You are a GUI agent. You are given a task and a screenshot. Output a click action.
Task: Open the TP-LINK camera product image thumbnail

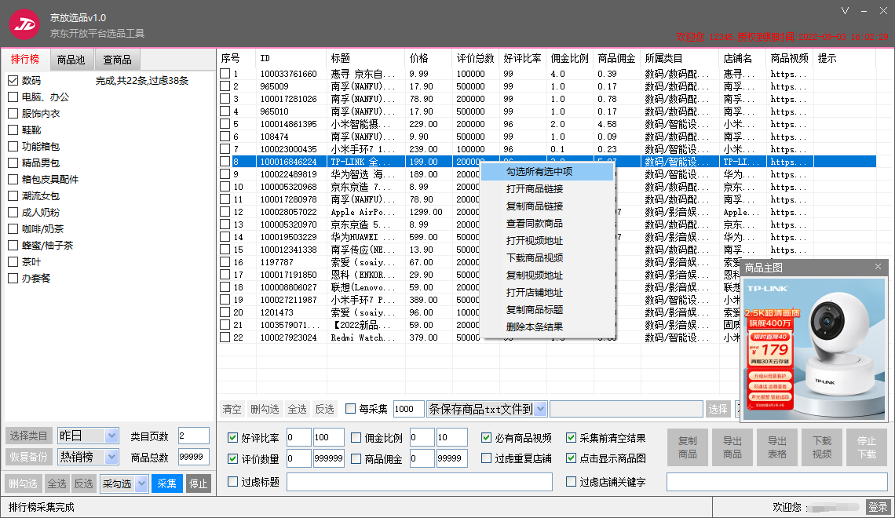tap(814, 348)
